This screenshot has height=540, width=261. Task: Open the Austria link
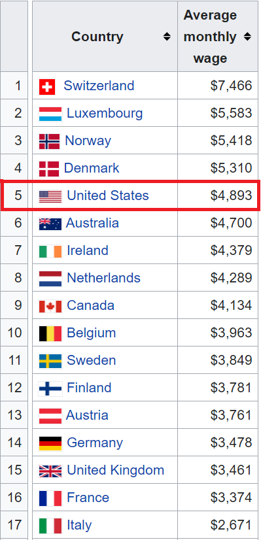(x=87, y=415)
